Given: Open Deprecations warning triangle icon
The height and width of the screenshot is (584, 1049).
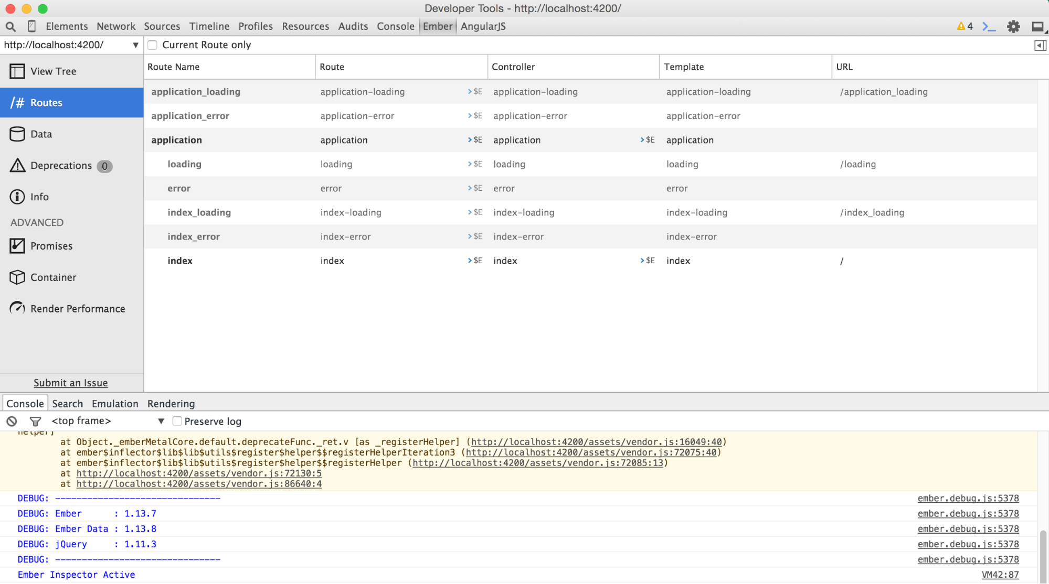Looking at the screenshot, I should [x=17, y=165].
